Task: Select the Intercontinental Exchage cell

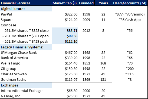Action: [22, 91]
